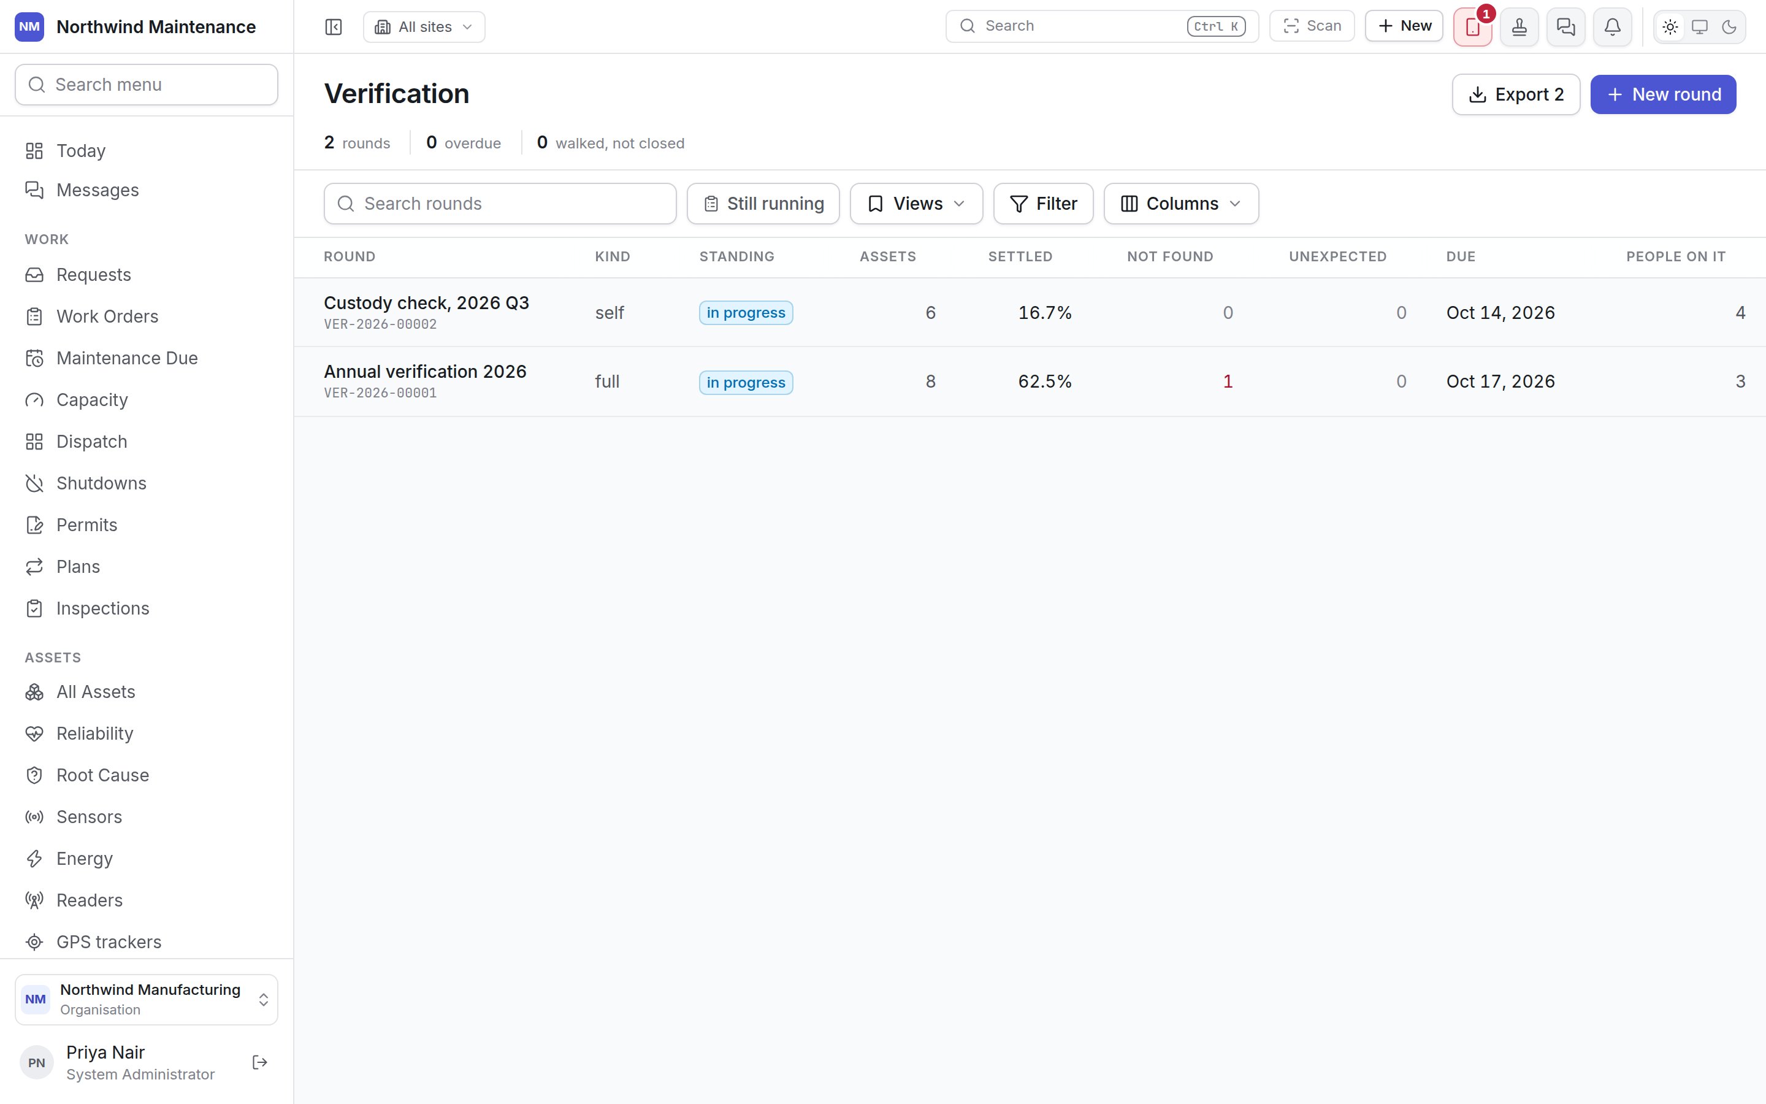Open the stamp approvals icon

1519,27
